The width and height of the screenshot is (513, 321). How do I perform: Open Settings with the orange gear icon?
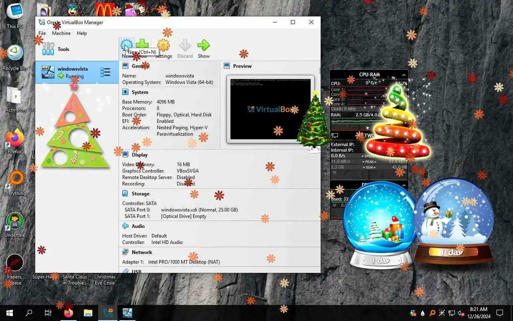(x=164, y=45)
